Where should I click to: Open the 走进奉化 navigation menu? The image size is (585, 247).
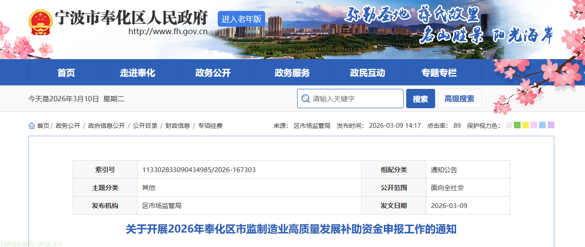pyautogui.click(x=138, y=73)
